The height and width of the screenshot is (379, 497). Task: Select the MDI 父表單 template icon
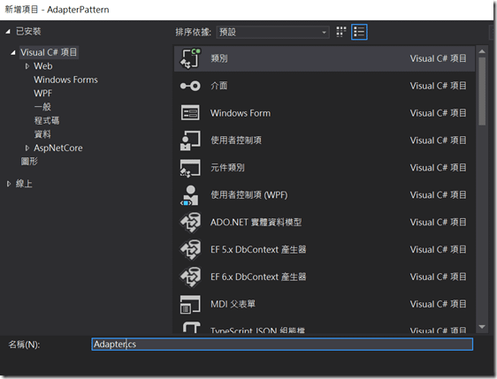(x=190, y=304)
